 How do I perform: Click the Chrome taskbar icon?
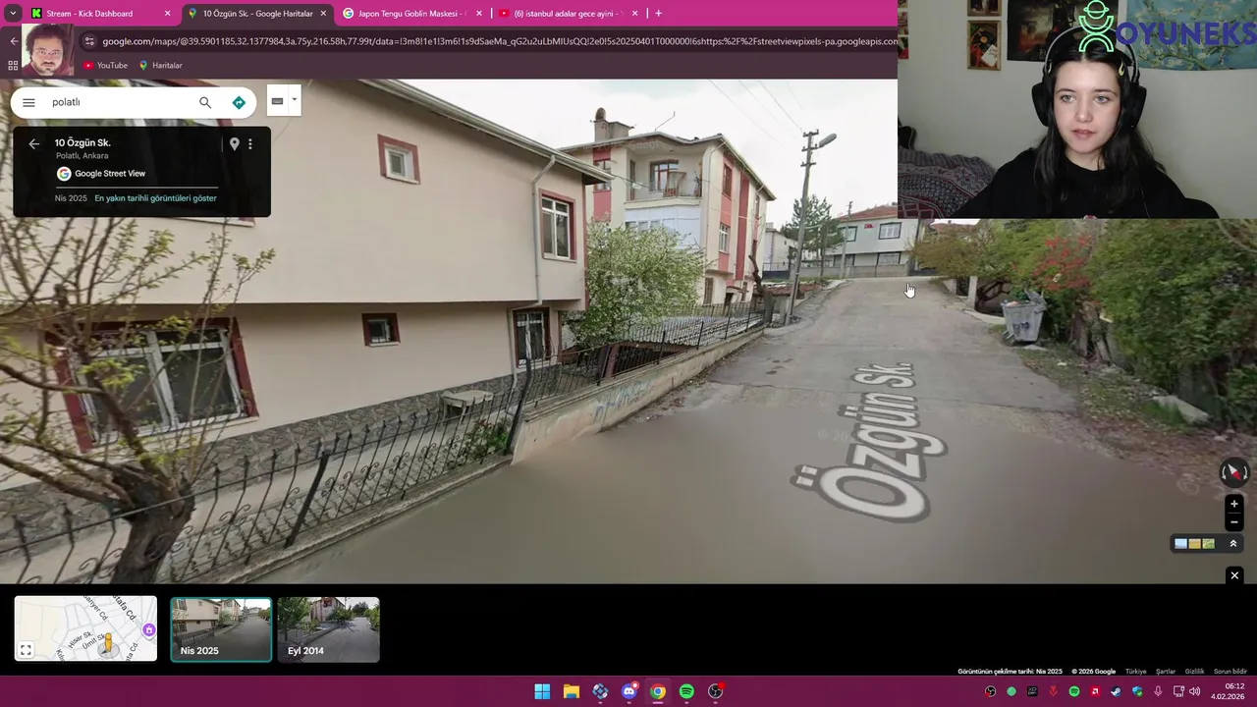click(658, 691)
